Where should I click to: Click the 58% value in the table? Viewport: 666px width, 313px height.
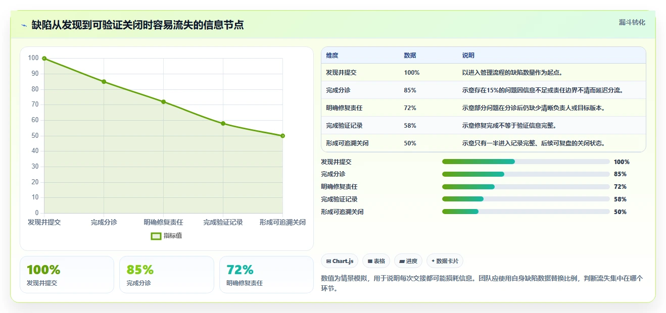(410, 126)
